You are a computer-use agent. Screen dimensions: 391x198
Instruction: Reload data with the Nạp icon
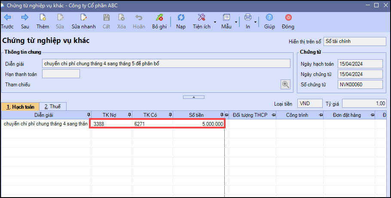tap(181, 18)
